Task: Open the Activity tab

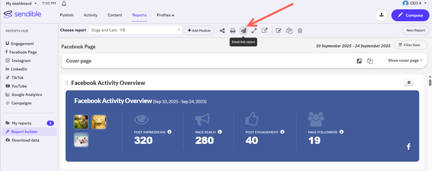Action: pyautogui.click(x=91, y=15)
